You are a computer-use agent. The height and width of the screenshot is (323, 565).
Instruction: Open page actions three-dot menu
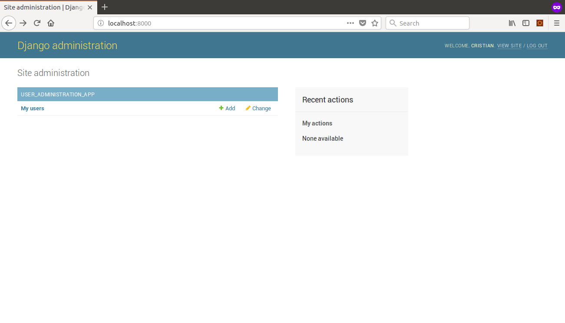click(350, 23)
